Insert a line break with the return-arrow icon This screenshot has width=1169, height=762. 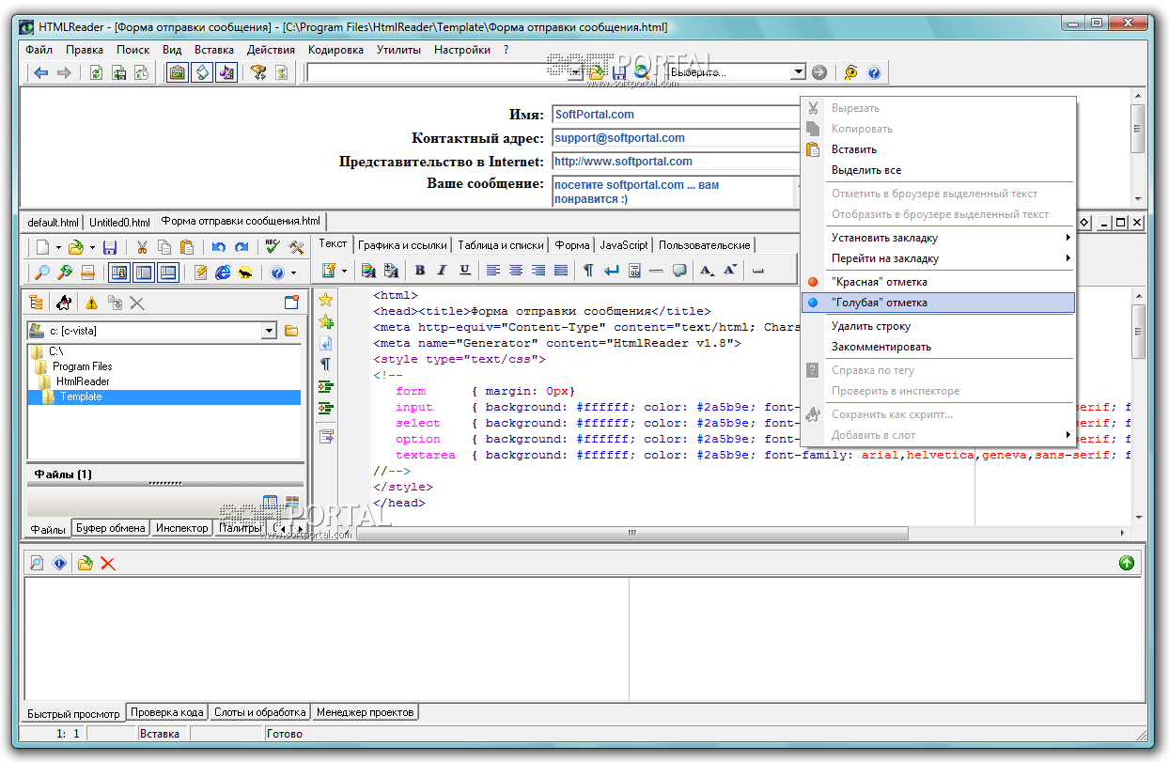[x=611, y=271]
